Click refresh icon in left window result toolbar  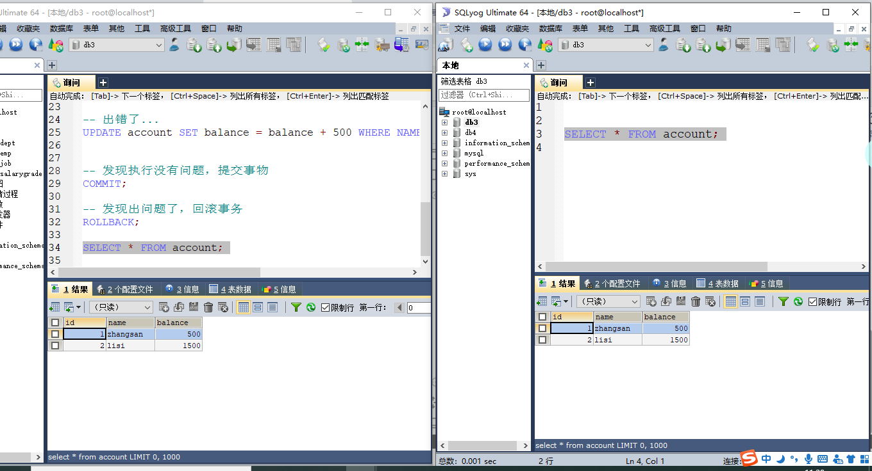310,307
